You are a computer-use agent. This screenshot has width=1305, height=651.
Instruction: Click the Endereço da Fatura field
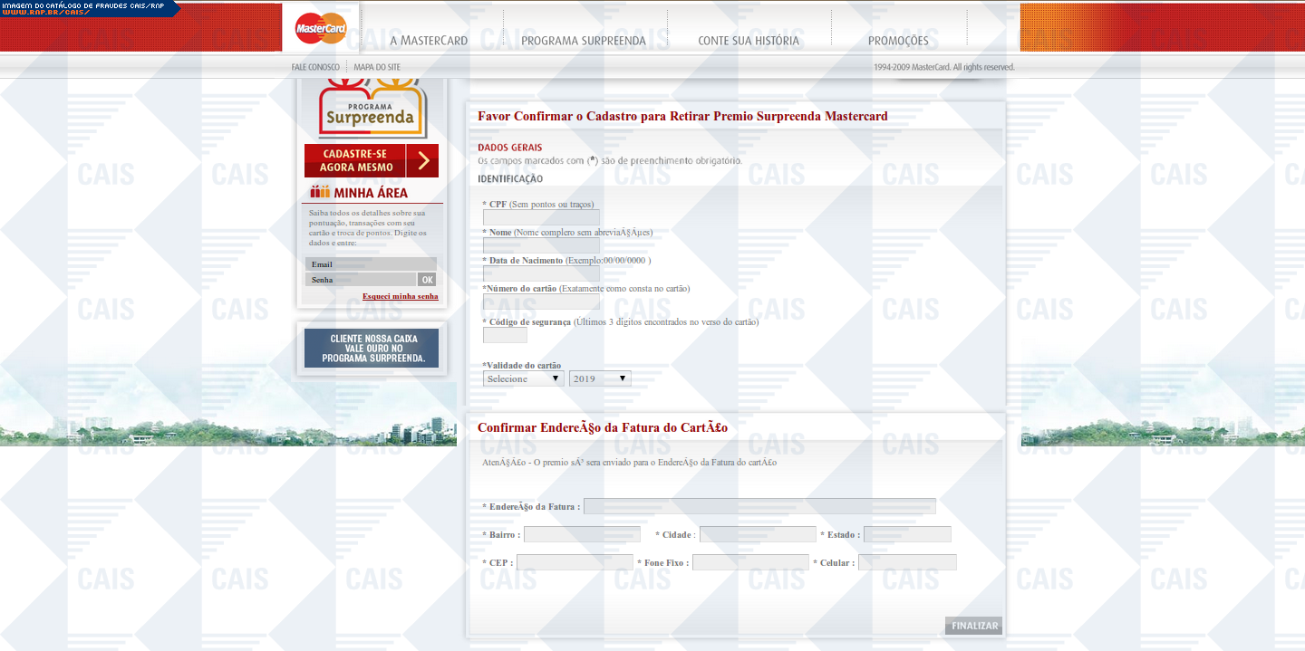(x=759, y=506)
